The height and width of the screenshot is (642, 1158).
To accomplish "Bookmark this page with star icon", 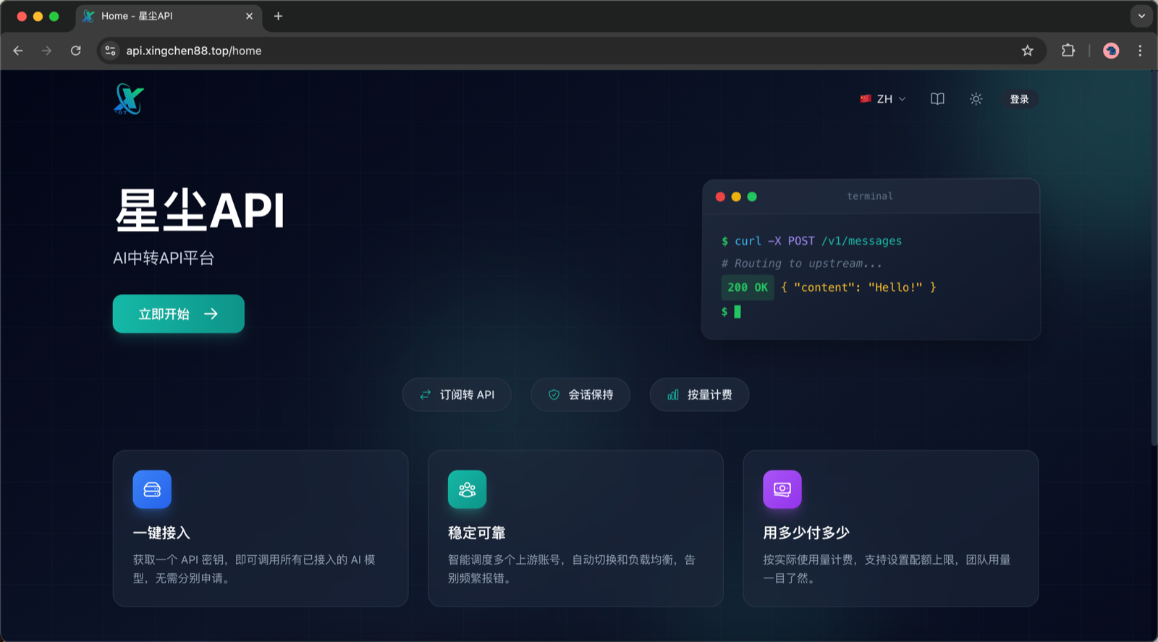I will coord(1028,51).
